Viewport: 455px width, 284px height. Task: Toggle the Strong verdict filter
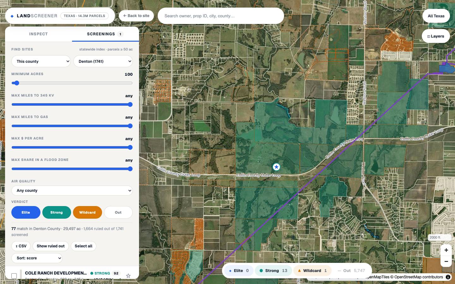point(57,212)
